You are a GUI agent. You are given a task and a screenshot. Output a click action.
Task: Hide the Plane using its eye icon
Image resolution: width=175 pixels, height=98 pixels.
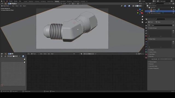pyautogui.click(x=173, y=11)
